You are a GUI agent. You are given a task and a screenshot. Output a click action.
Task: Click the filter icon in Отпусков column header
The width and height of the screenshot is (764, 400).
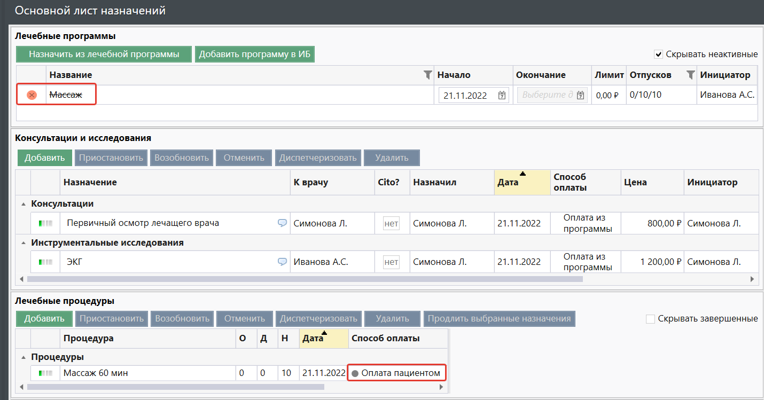point(691,75)
